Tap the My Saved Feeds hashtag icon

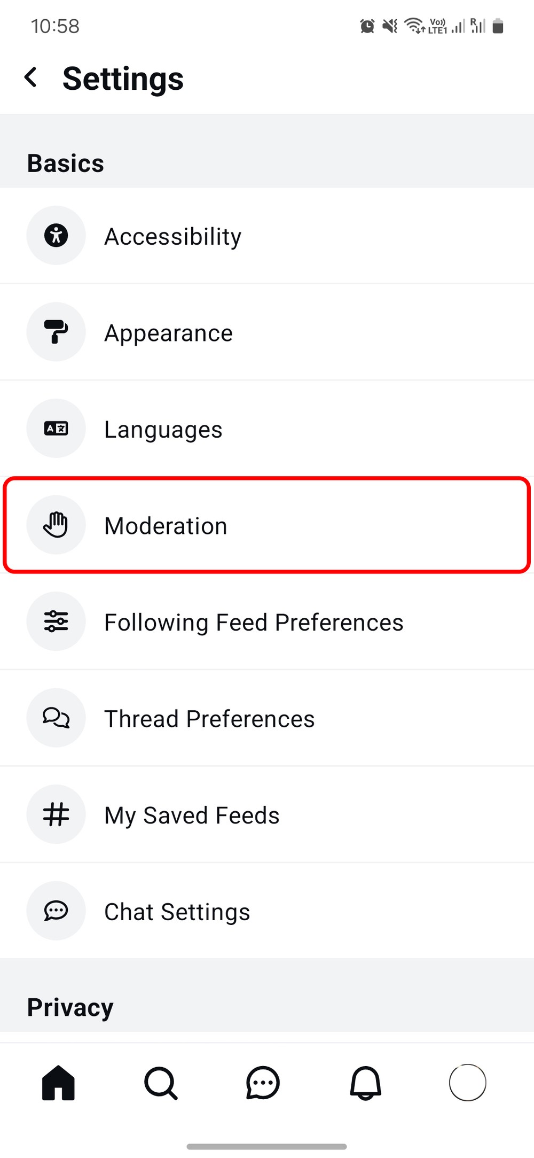pyautogui.click(x=56, y=814)
